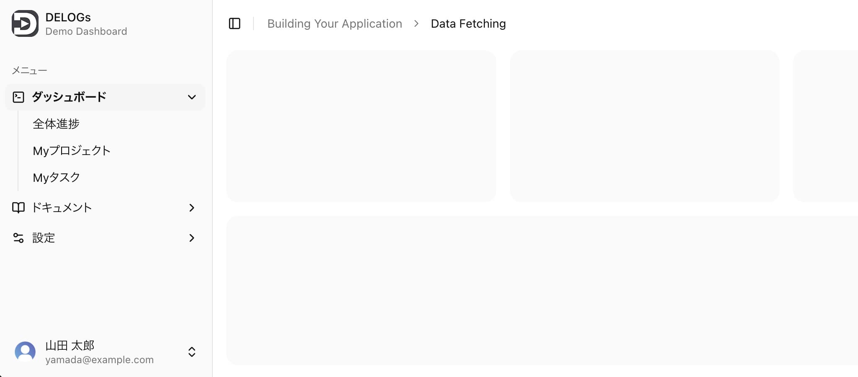Screen dimensions: 858x377
Task: Click the Data Fetching breadcrumb
Action: click(468, 23)
